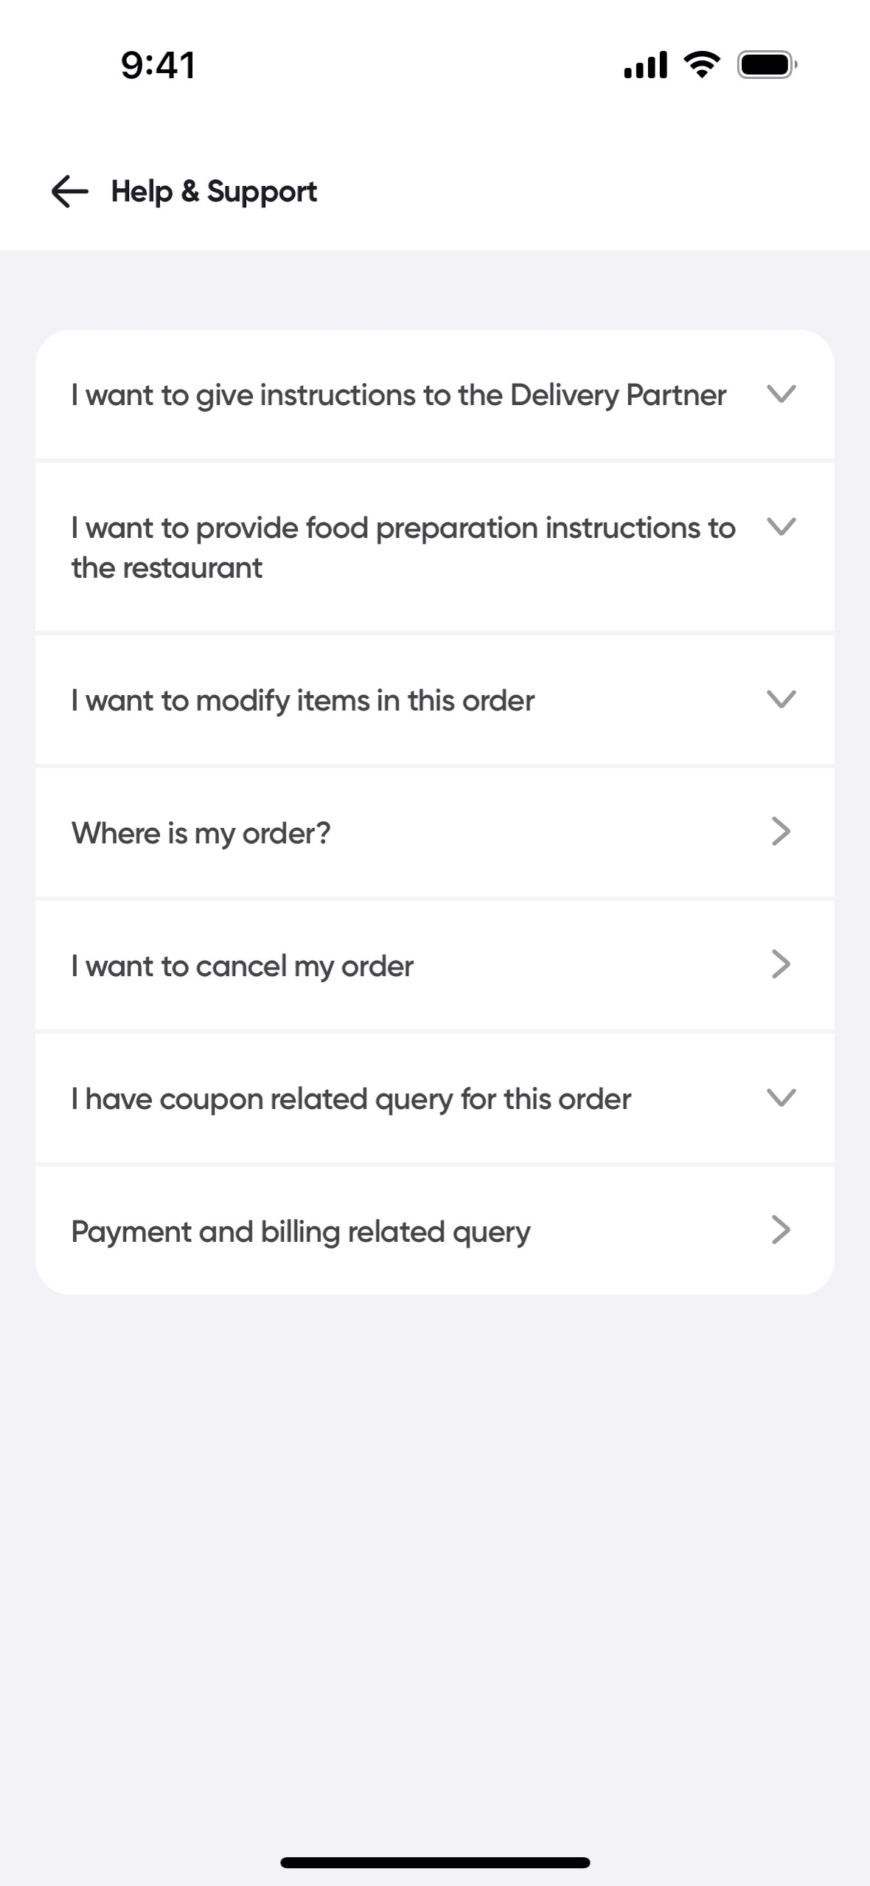This screenshot has width=870, height=1886.
Task: Tap 'give instructions to the Delivery Partner' text
Action: pos(399,395)
